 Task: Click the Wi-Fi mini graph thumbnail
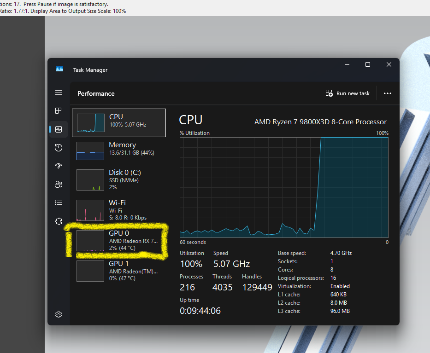click(x=90, y=210)
